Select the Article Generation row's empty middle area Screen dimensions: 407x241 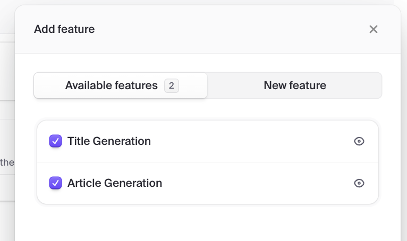tap(255, 183)
